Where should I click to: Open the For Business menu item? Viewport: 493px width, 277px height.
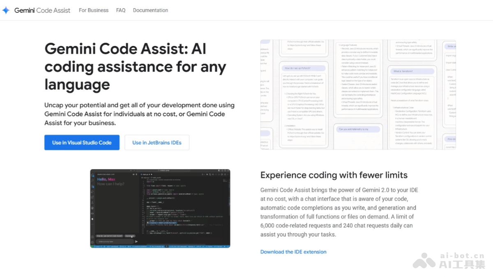point(93,10)
